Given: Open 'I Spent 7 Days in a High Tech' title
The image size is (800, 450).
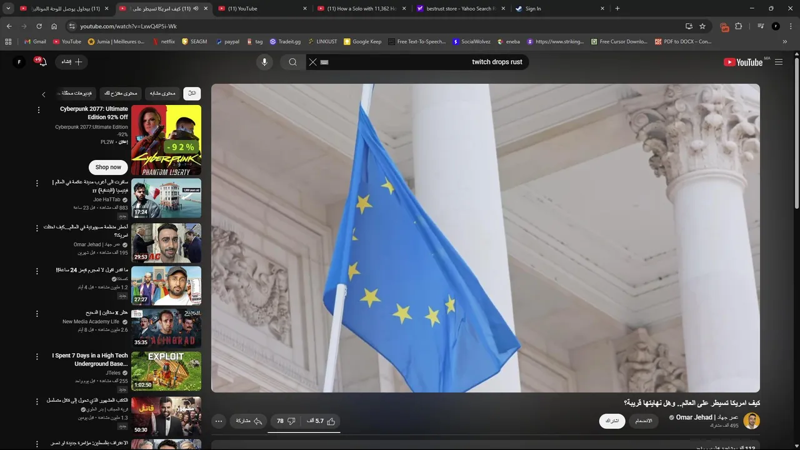Looking at the screenshot, I should pyautogui.click(x=90, y=359).
